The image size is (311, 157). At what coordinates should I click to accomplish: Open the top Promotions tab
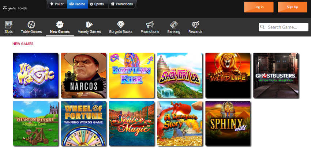(x=122, y=4)
